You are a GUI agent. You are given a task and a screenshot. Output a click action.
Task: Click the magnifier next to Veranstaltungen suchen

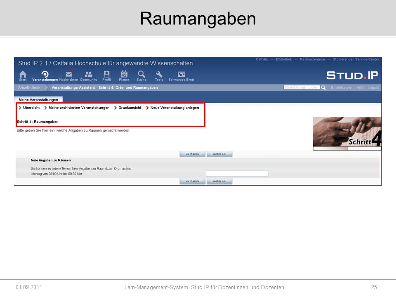[323, 87]
